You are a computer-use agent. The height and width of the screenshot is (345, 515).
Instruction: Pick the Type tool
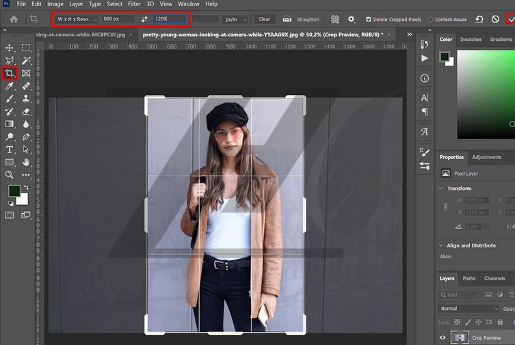coord(10,150)
